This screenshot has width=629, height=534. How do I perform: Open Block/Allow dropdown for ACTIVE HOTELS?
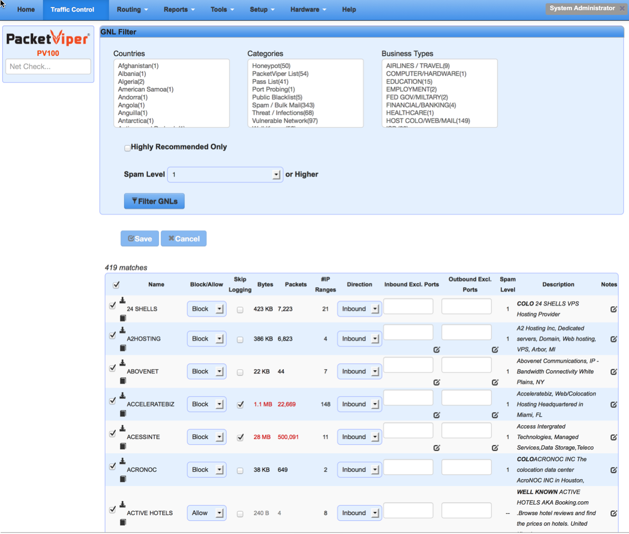(207, 513)
